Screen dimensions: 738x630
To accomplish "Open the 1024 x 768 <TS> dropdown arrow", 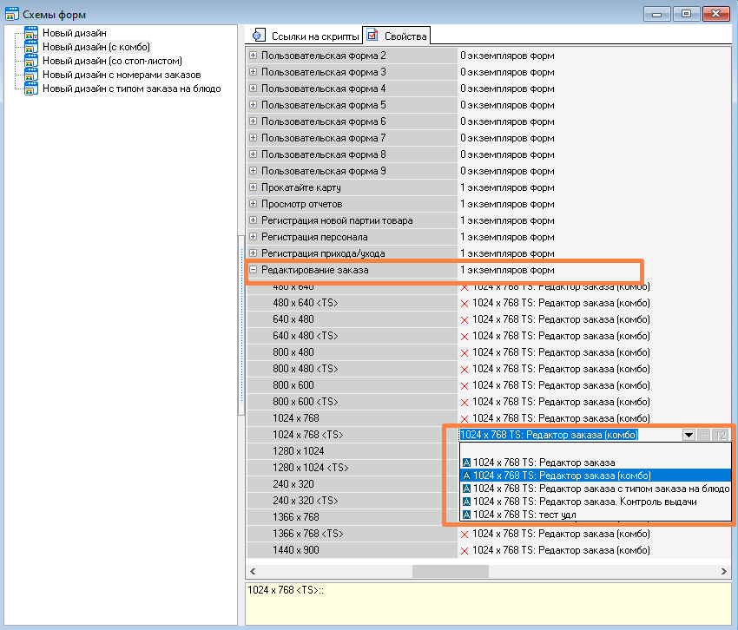I will tap(689, 435).
